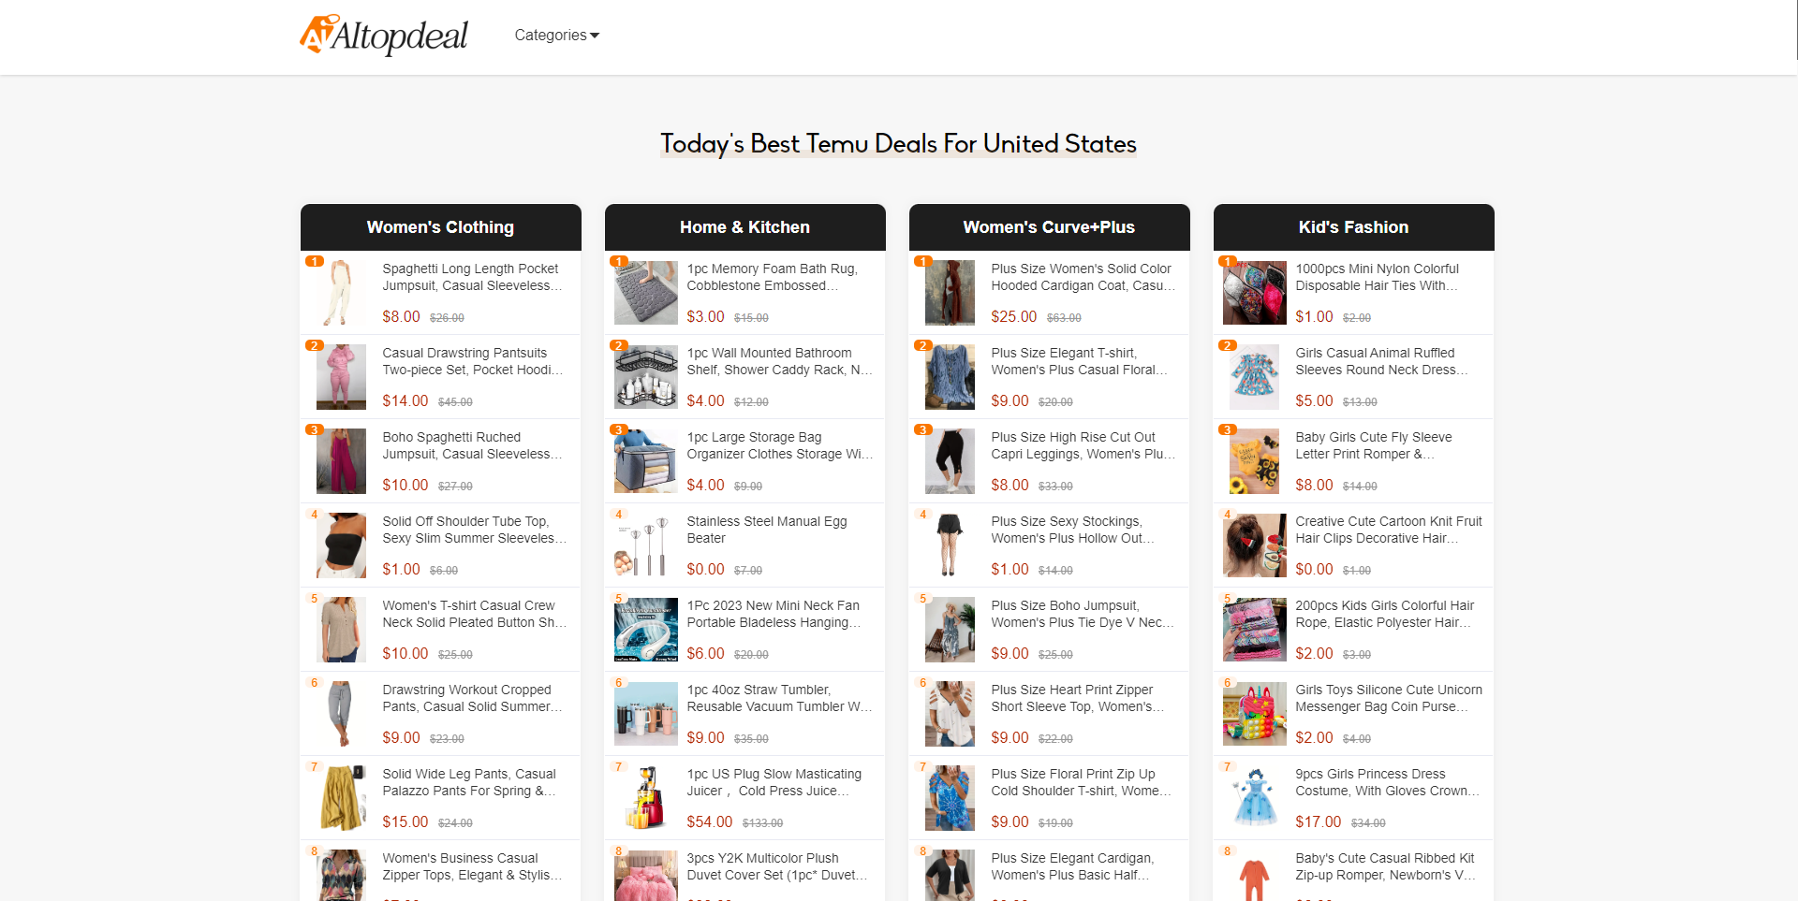
Task: Click the Floral Print Zip Up T-shirt thumbnail
Action: point(950,798)
